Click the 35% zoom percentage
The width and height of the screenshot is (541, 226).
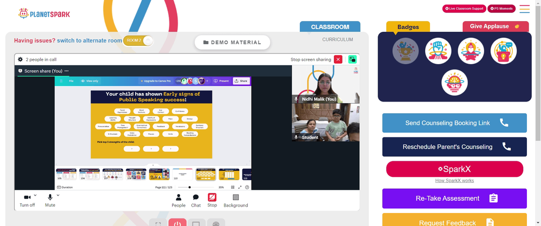tap(221, 188)
